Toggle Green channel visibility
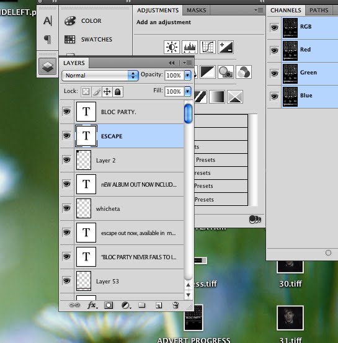 274,73
